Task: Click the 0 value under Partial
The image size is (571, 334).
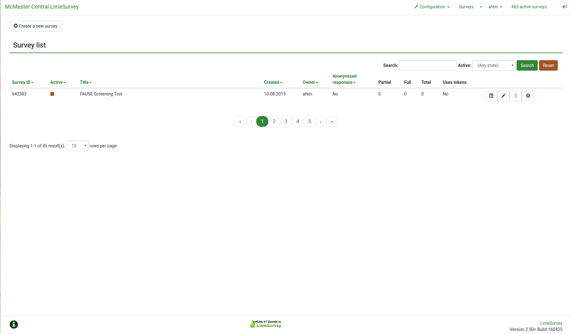Action: pyautogui.click(x=380, y=94)
